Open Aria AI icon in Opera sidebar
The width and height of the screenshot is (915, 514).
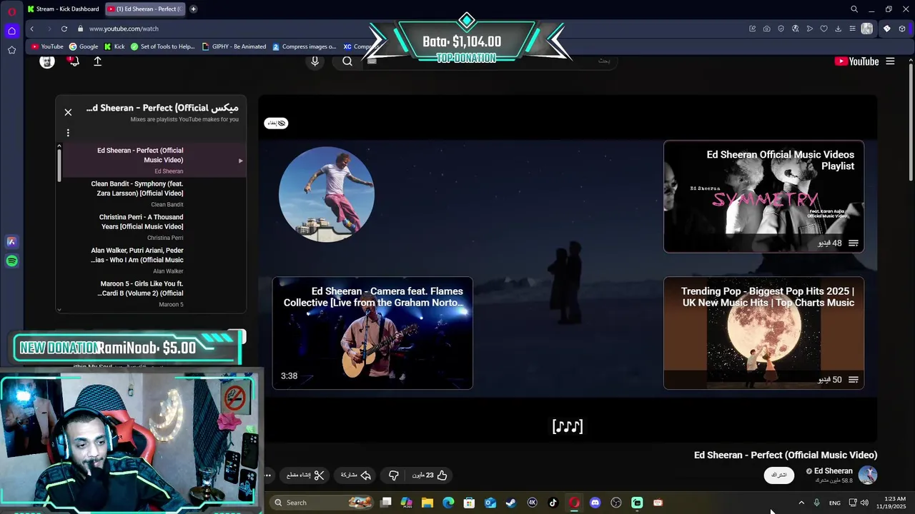pyautogui.click(x=11, y=242)
